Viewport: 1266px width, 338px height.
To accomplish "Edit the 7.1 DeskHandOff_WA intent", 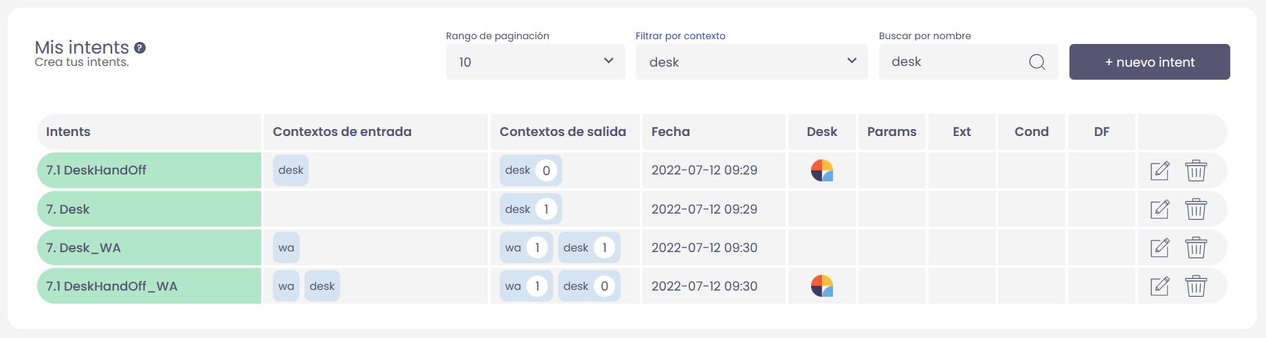I will tap(1159, 286).
